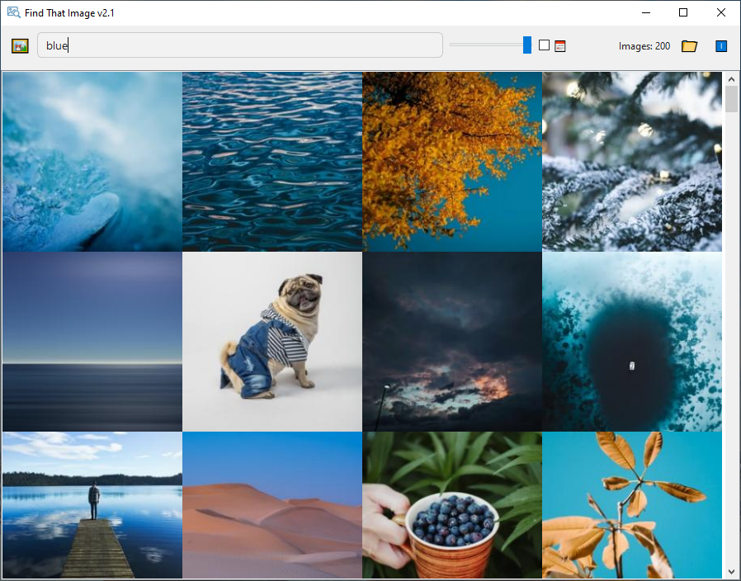Open the man standing on dock thumbnail
The height and width of the screenshot is (581, 741).
92,505
